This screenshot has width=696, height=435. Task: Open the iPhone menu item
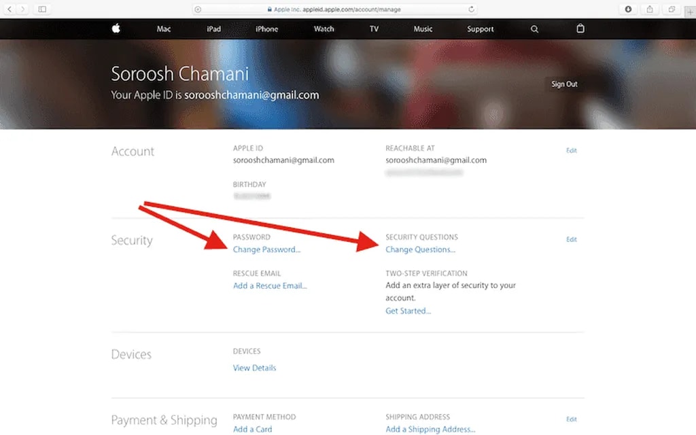266,29
